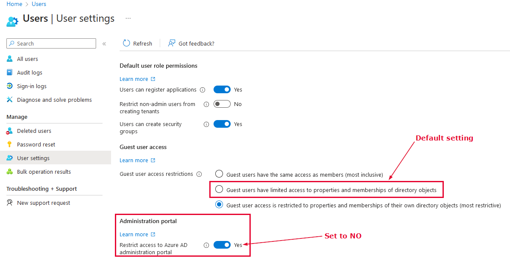This screenshot has width=510, height=258.
Task: Open the All users section
Action: click(x=27, y=59)
